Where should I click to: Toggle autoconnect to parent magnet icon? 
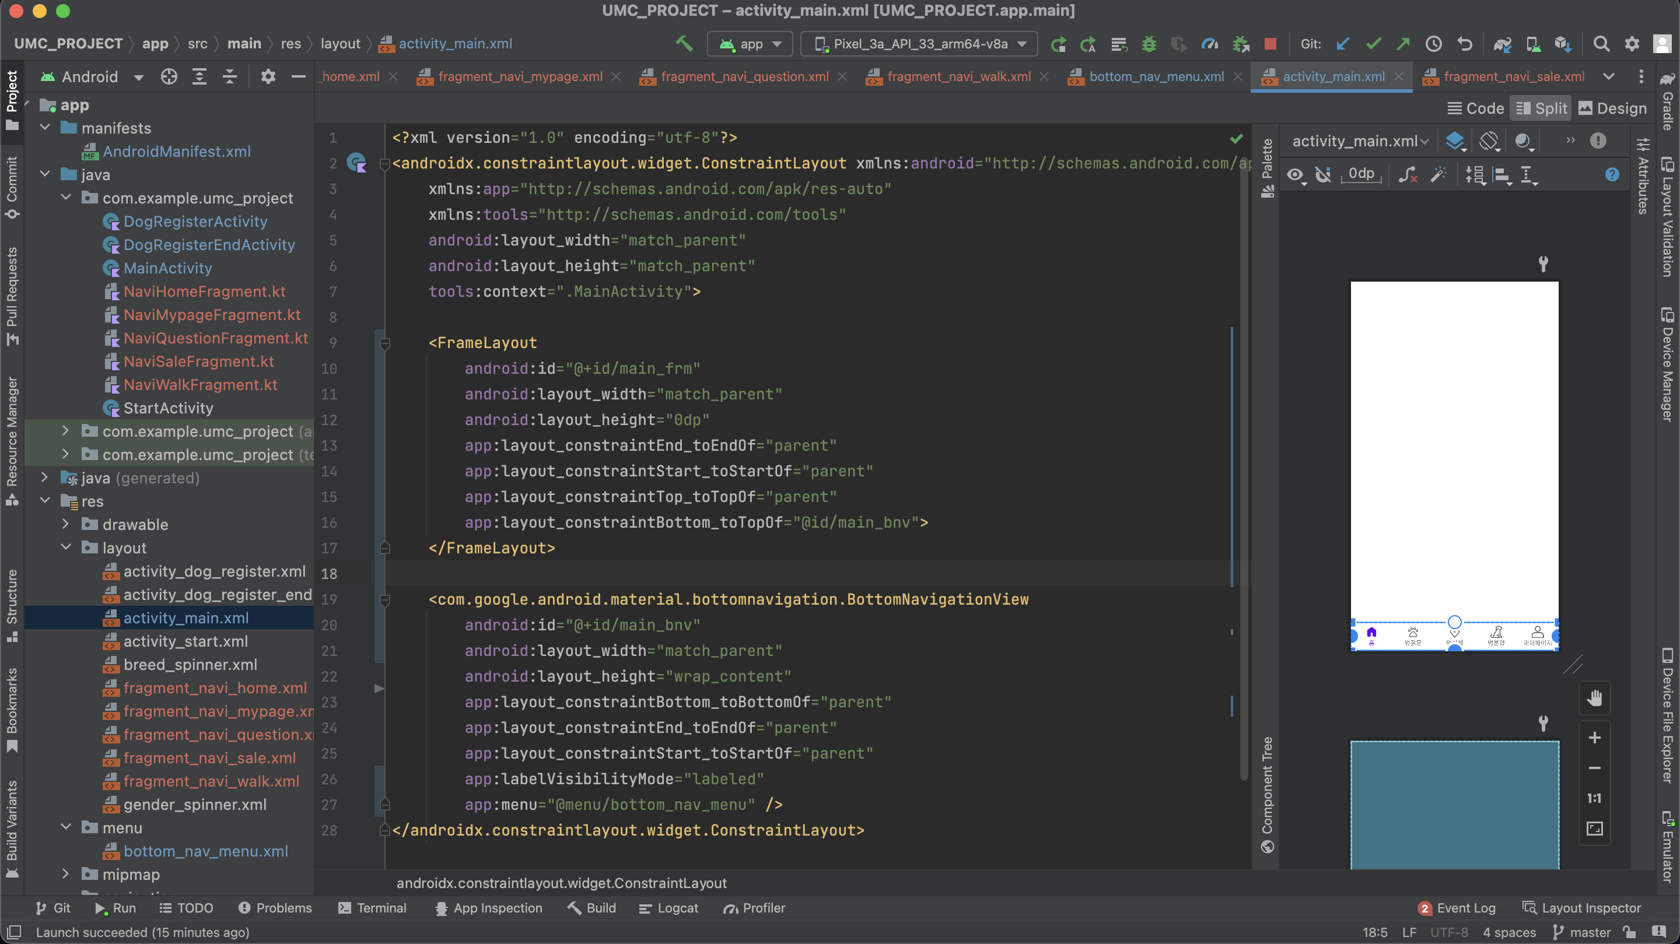click(x=1322, y=174)
